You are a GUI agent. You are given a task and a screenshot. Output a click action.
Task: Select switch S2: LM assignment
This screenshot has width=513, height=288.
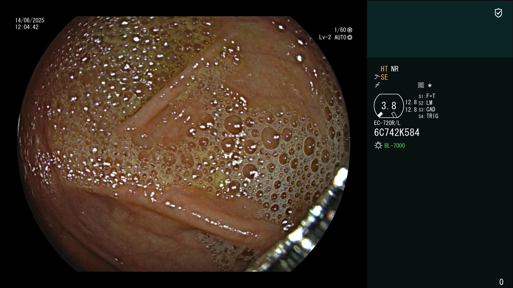pos(426,103)
